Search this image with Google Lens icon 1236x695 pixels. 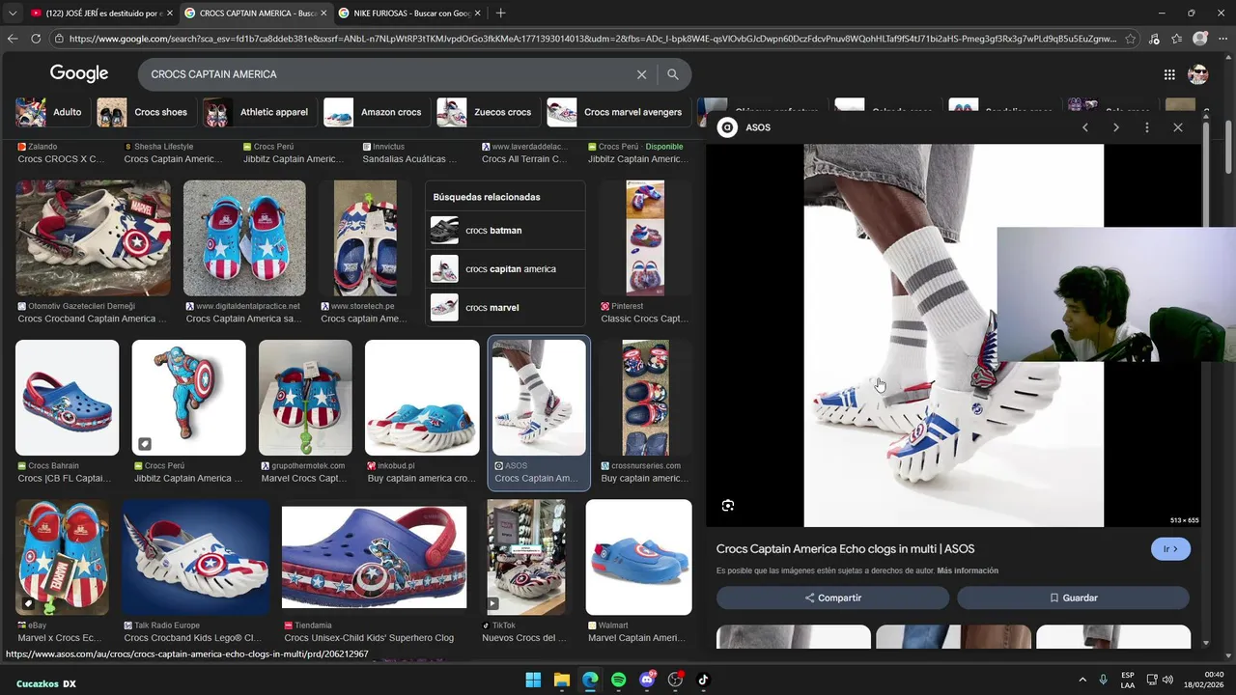click(728, 505)
